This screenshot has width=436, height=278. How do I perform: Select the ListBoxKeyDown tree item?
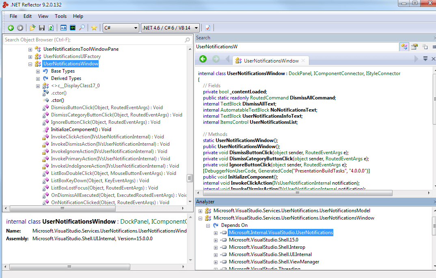(x=100, y=181)
